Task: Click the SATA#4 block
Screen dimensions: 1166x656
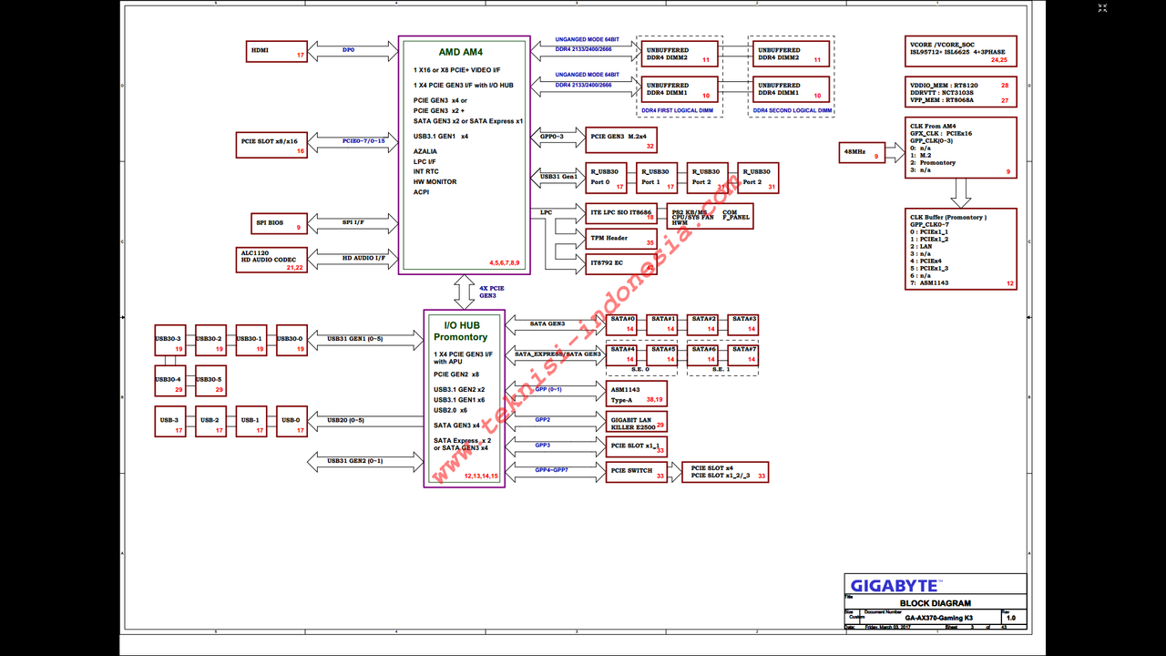Action: click(x=621, y=355)
